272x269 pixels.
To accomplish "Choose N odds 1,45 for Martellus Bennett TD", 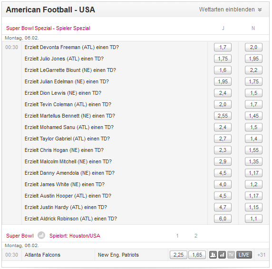I will pyautogui.click(x=253, y=116).
